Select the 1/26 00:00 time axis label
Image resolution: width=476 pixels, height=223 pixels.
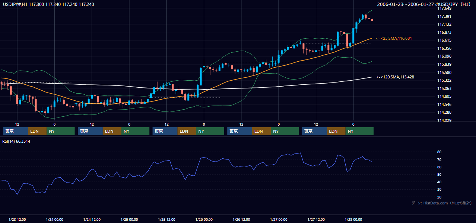coord(204,219)
